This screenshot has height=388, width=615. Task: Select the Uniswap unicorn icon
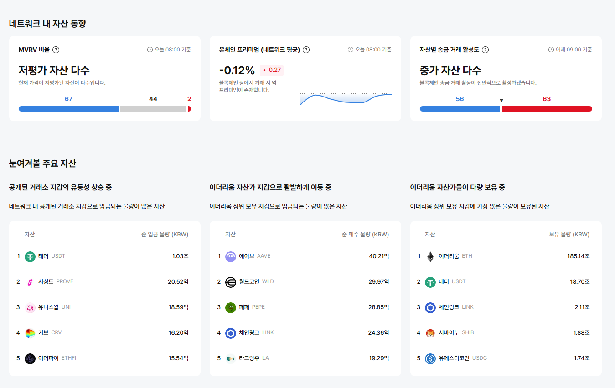point(30,307)
